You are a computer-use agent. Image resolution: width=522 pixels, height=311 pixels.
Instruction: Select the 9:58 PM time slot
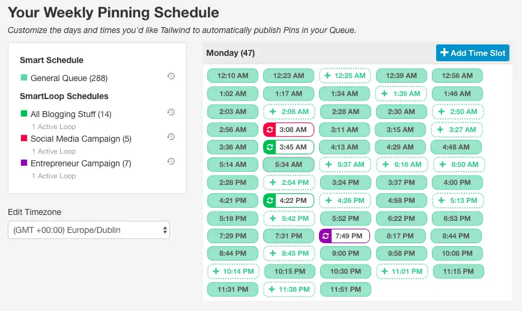[x=401, y=253]
